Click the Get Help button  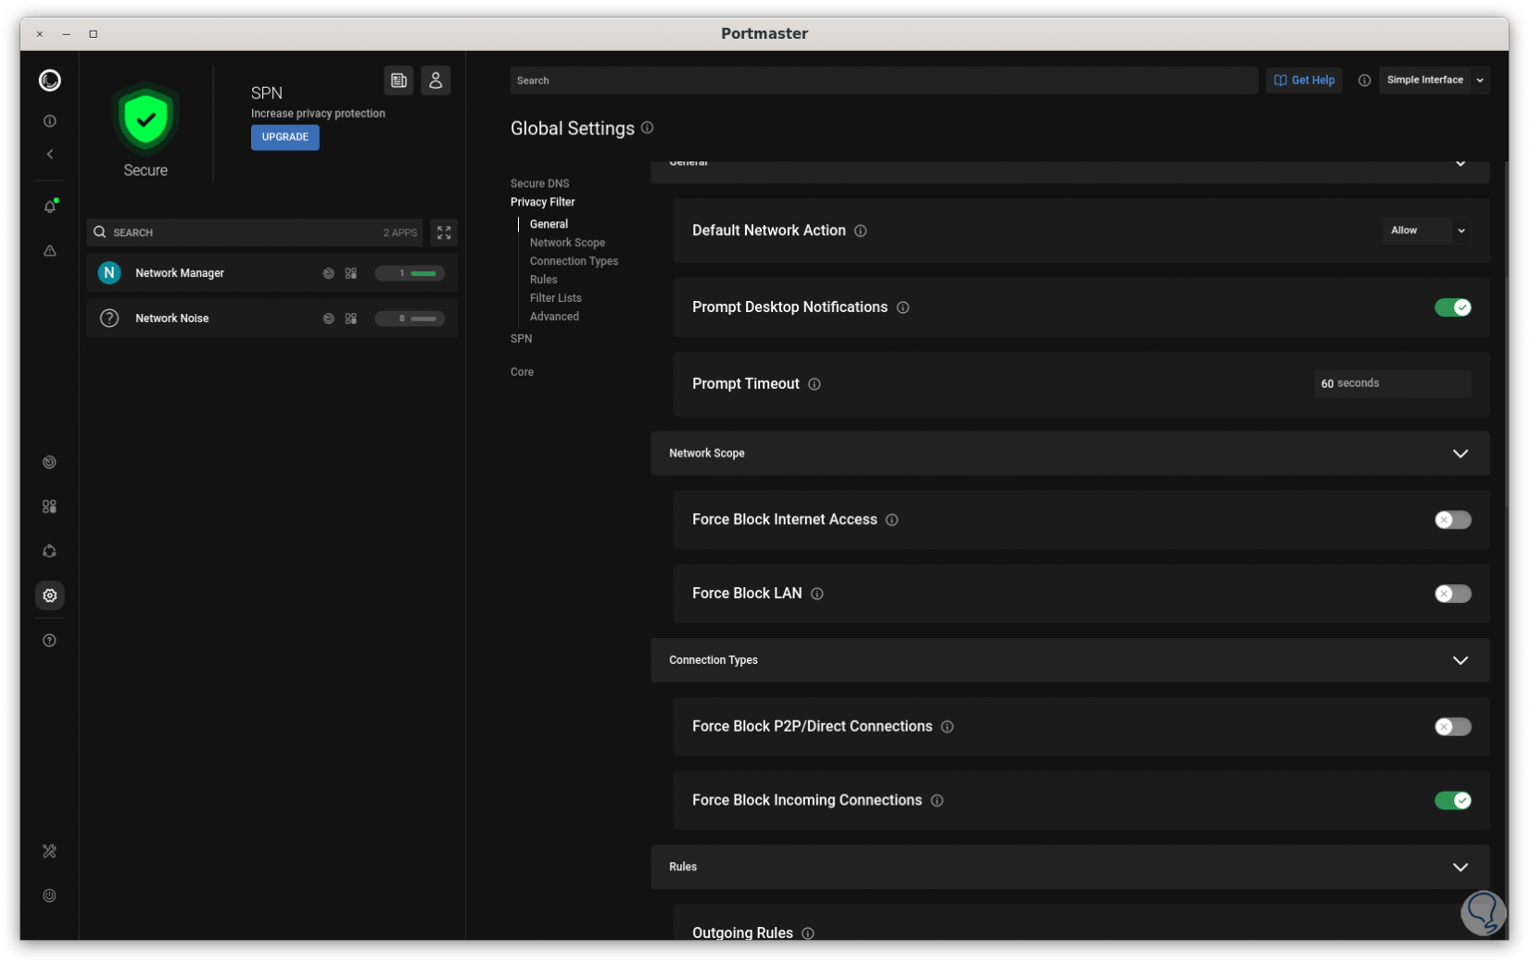pyautogui.click(x=1304, y=81)
